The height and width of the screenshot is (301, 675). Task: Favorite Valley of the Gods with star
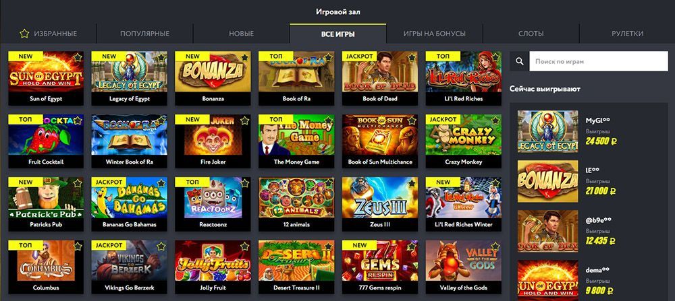pos(495,246)
